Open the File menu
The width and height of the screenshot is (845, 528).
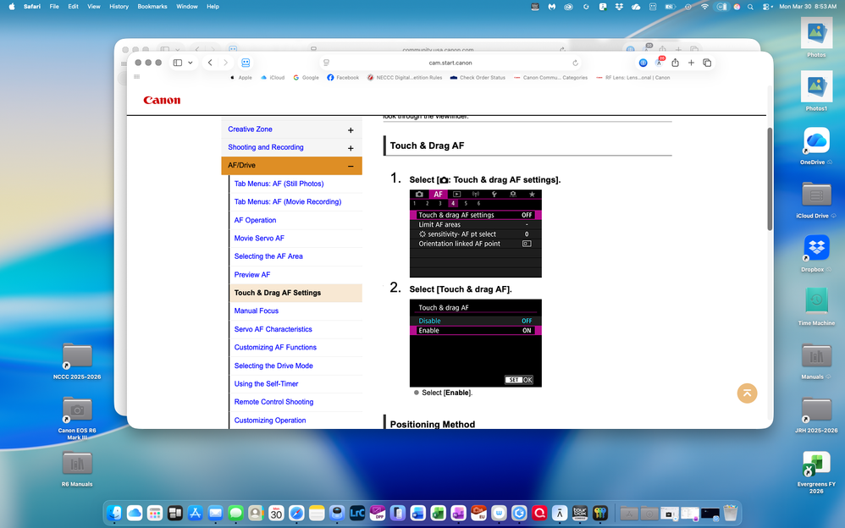pyautogui.click(x=54, y=7)
